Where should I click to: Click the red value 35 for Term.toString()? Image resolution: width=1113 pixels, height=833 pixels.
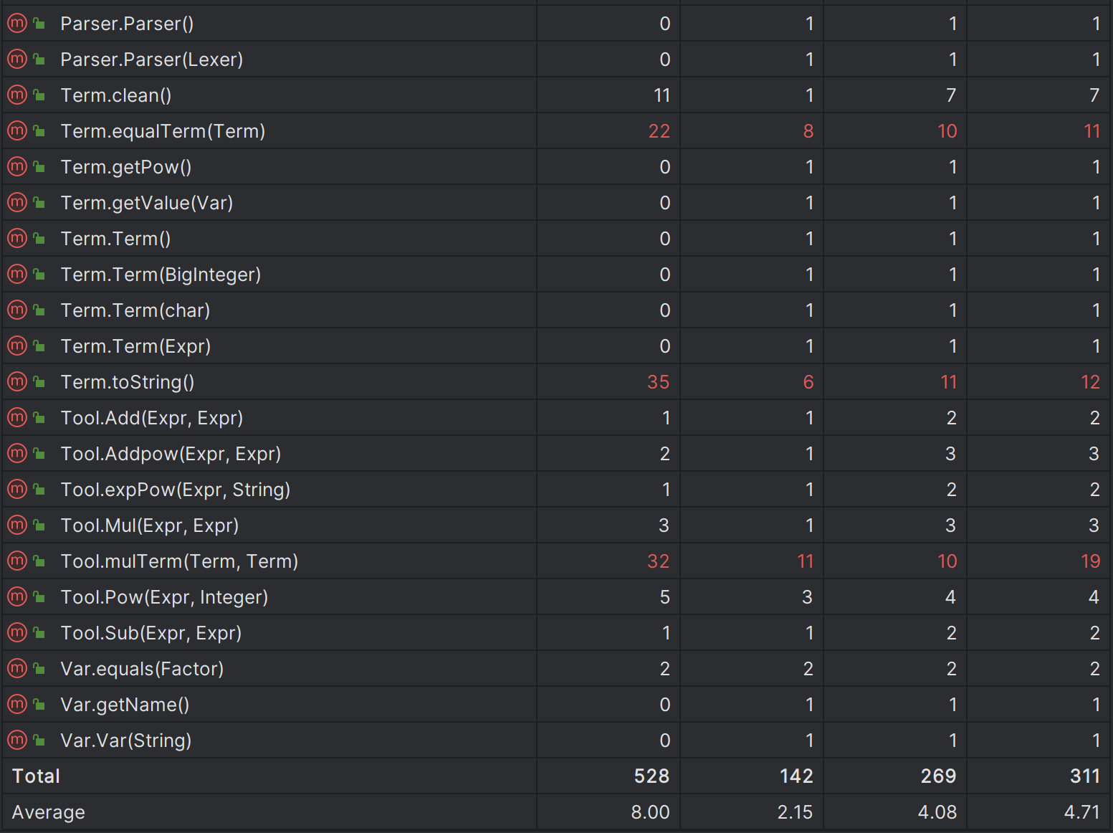point(658,382)
